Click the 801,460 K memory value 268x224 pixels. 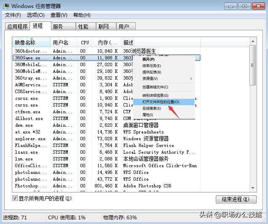106,186
